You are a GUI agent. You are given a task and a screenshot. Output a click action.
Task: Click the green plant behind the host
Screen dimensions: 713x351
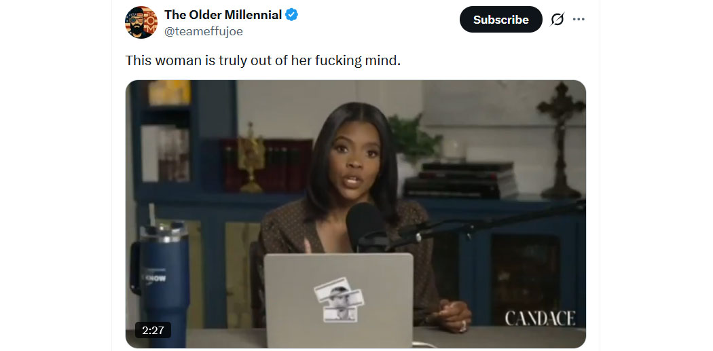pyautogui.click(x=413, y=136)
